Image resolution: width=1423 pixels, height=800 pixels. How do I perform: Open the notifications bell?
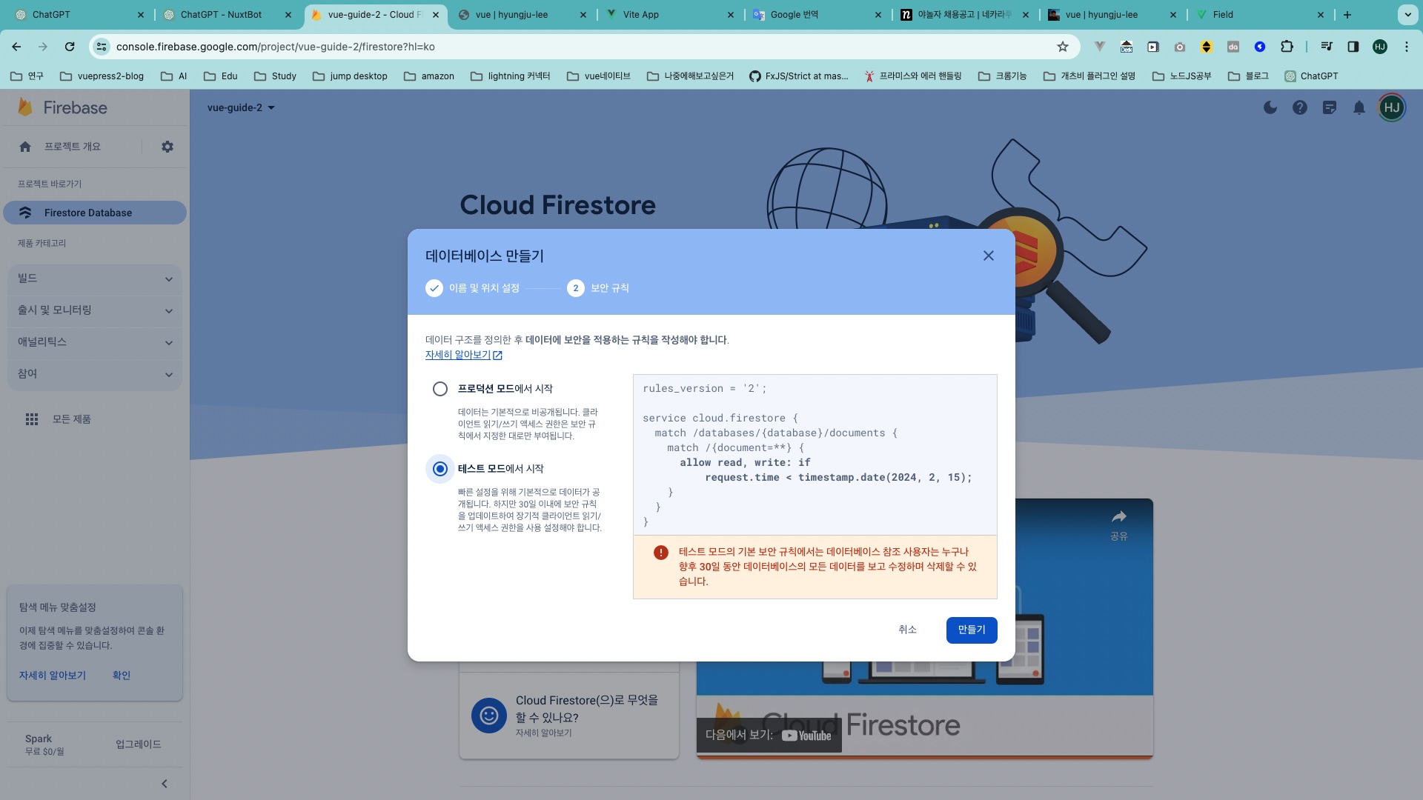pyautogui.click(x=1359, y=107)
